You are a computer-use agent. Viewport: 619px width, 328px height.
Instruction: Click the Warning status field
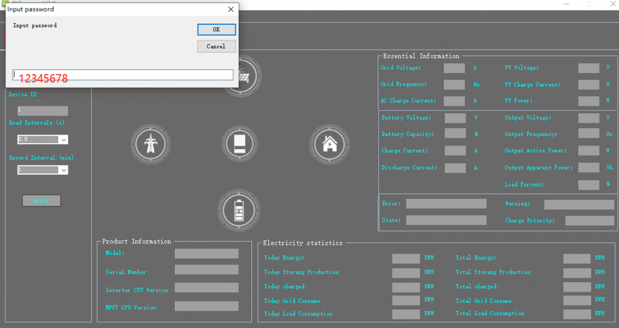click(578, 204)
